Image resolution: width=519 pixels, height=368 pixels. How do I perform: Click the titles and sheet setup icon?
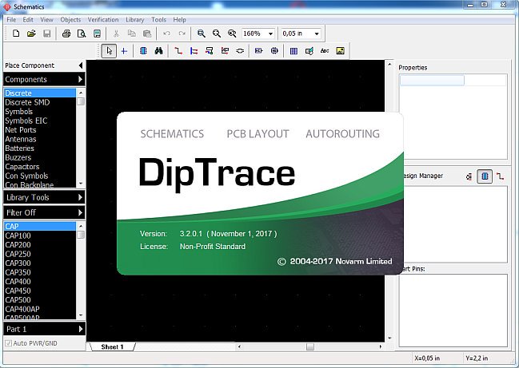tap(97, 34)
